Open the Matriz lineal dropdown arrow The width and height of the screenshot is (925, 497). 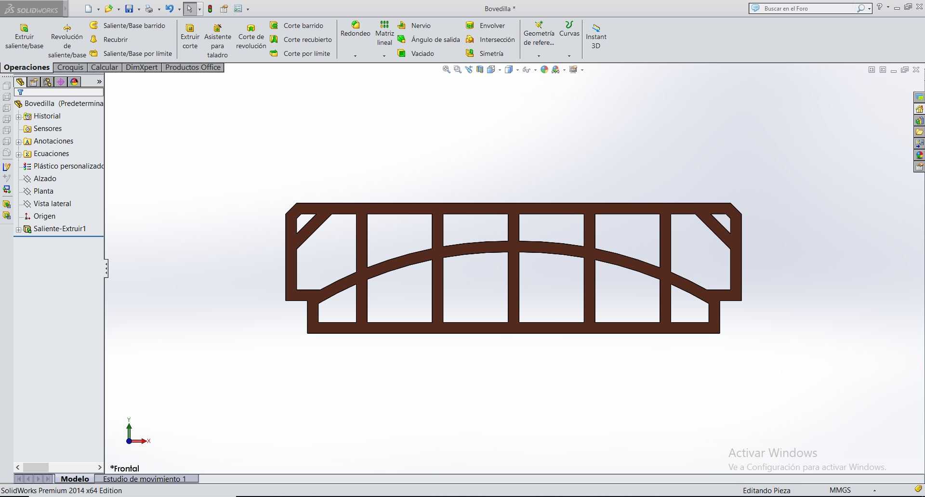(384, 56)
